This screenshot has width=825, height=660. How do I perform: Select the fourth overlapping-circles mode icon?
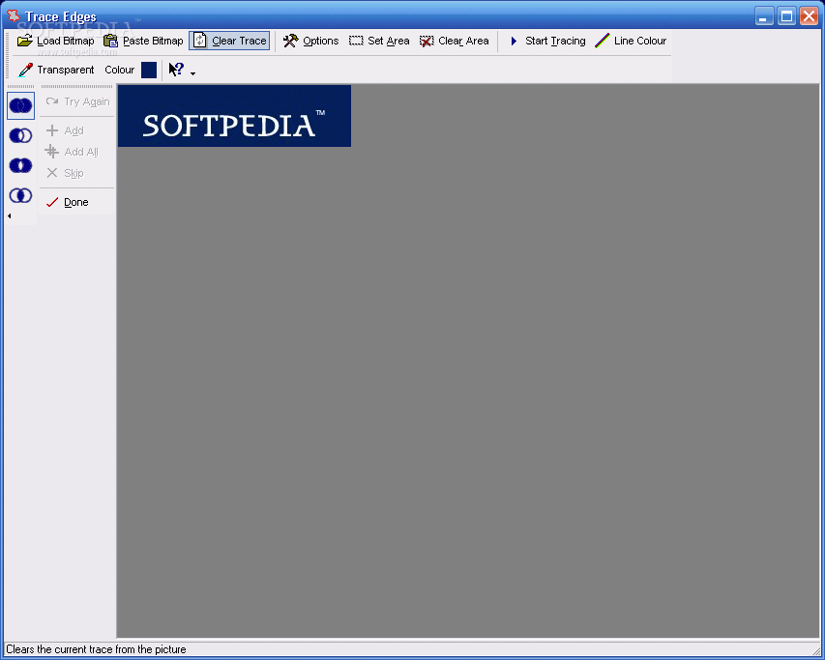(21, 195)
